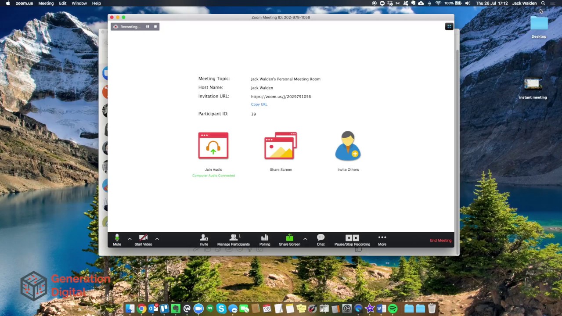562x316 pixels.
Task: Click the Zoom icon in the Dock
Action: tap(198, 309)
